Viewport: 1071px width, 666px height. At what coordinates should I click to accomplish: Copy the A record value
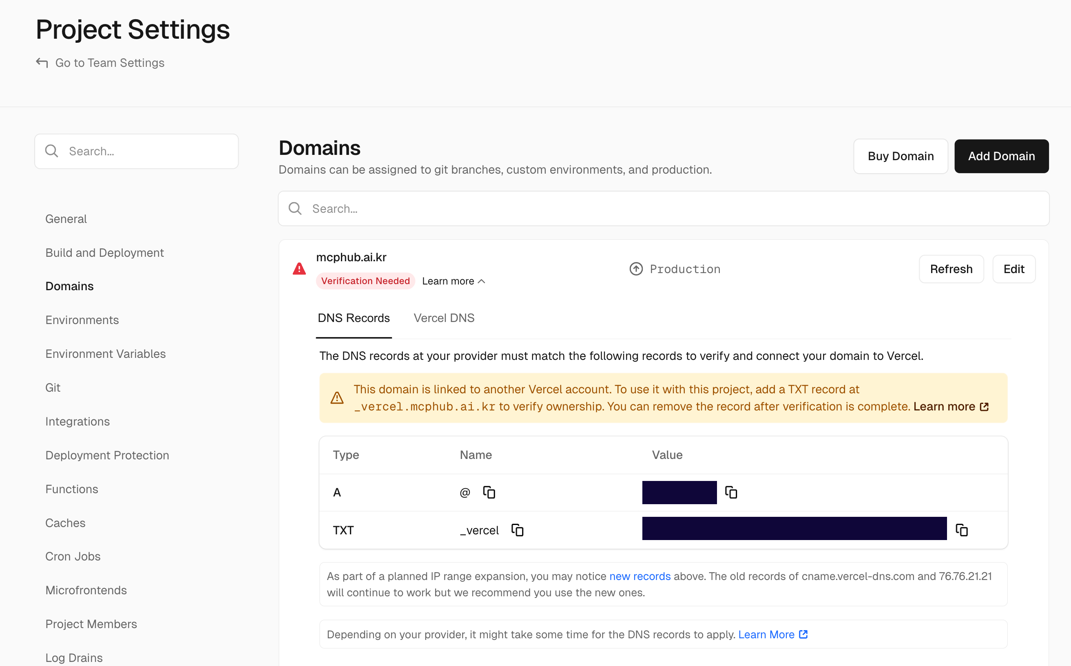(731, 492)
